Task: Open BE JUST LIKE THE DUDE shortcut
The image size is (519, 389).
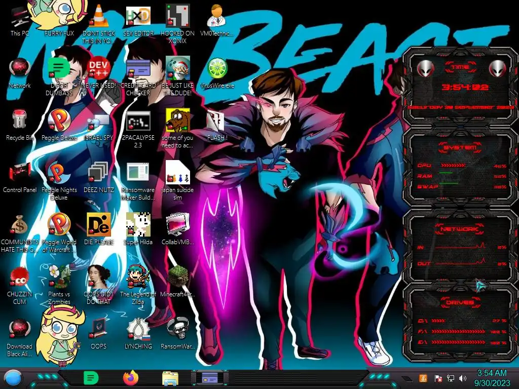Action: click(178, 76)
